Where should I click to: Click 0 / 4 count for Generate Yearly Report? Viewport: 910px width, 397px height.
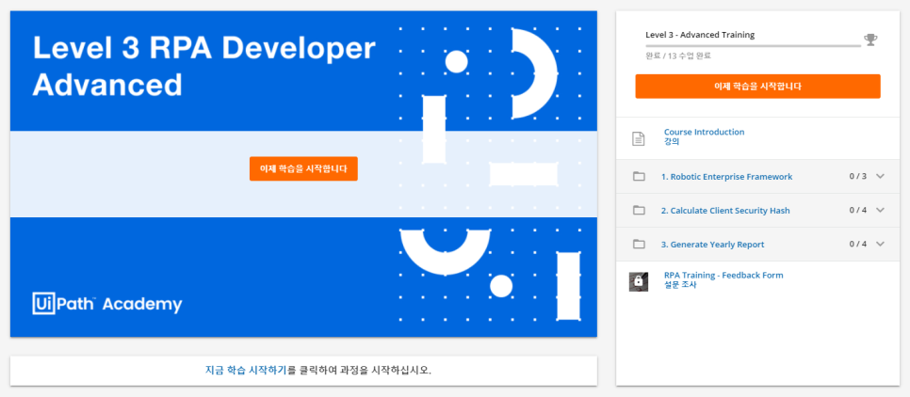858,244
